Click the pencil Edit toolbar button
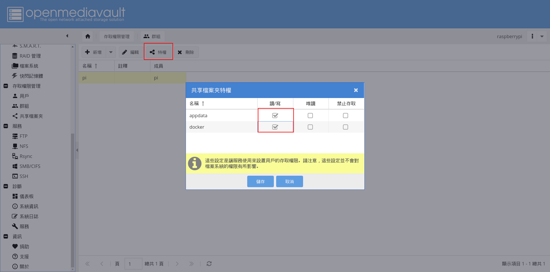The height and width of the screenshot is (272, 550). pyautogui.click(x=130, y=52)
